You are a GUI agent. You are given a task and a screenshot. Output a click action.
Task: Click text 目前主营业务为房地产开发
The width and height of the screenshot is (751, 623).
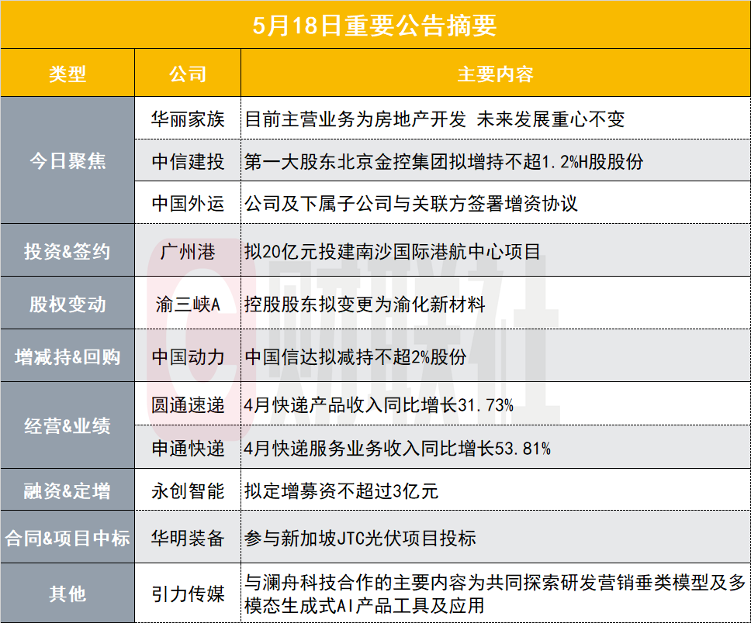click(355, 119)
